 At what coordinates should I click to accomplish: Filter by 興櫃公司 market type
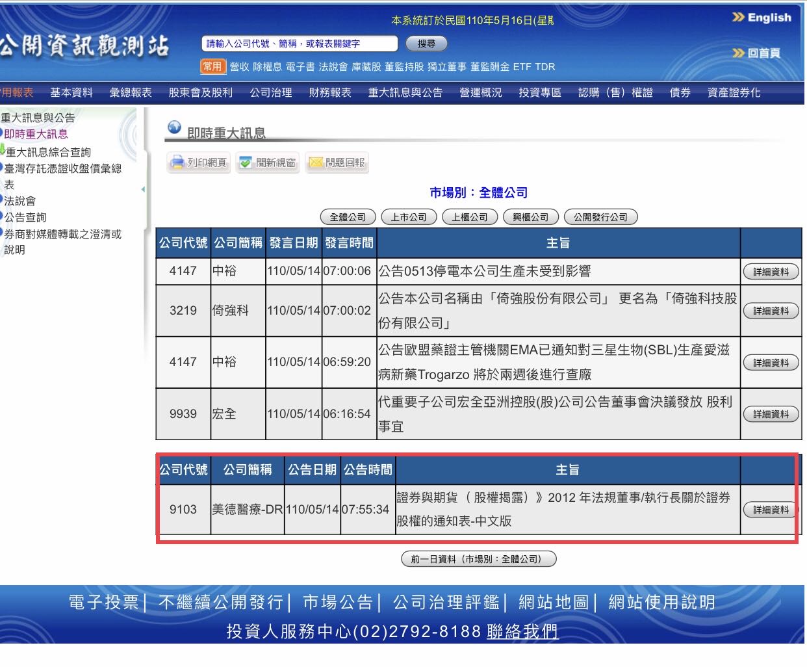click(530, 217)
